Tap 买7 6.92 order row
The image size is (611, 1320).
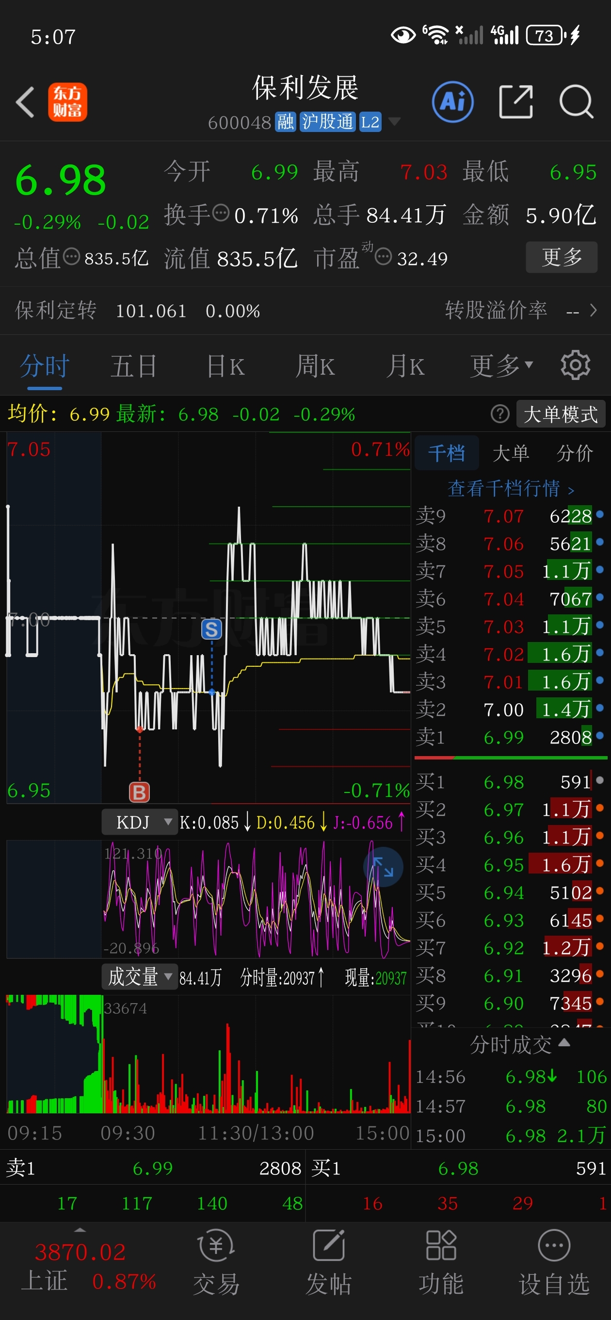tap(511, 947)
